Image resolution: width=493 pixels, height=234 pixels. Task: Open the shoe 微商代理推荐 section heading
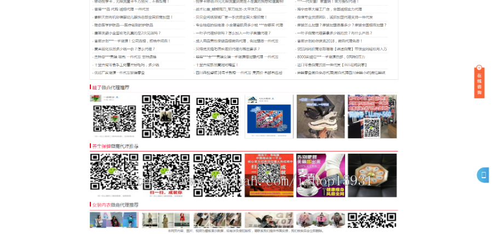[111, 87]
